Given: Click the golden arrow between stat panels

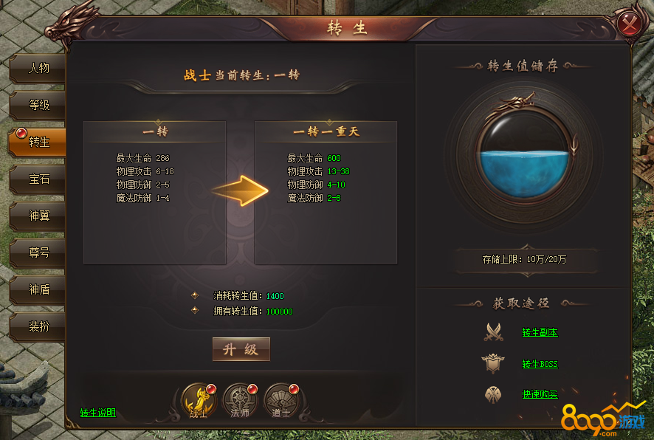Looking at the screenshot, I should click(240, 190).
